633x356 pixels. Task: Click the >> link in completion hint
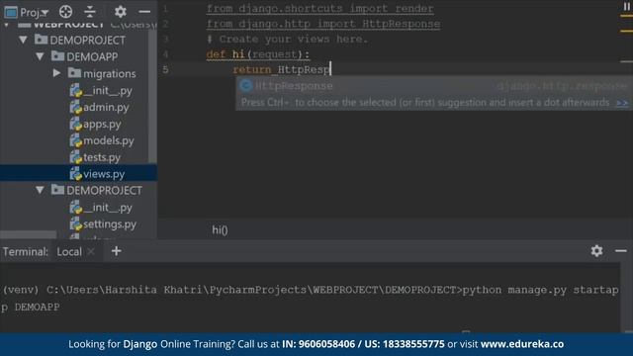[x=622, y=103]
